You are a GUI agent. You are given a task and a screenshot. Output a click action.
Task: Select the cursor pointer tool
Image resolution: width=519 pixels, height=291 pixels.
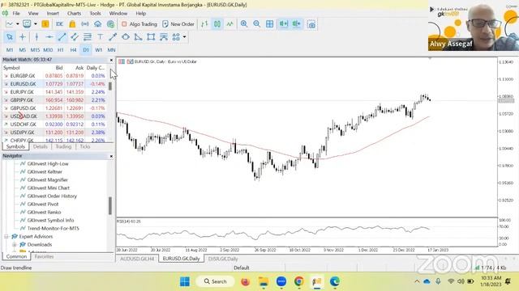[10, 37]
